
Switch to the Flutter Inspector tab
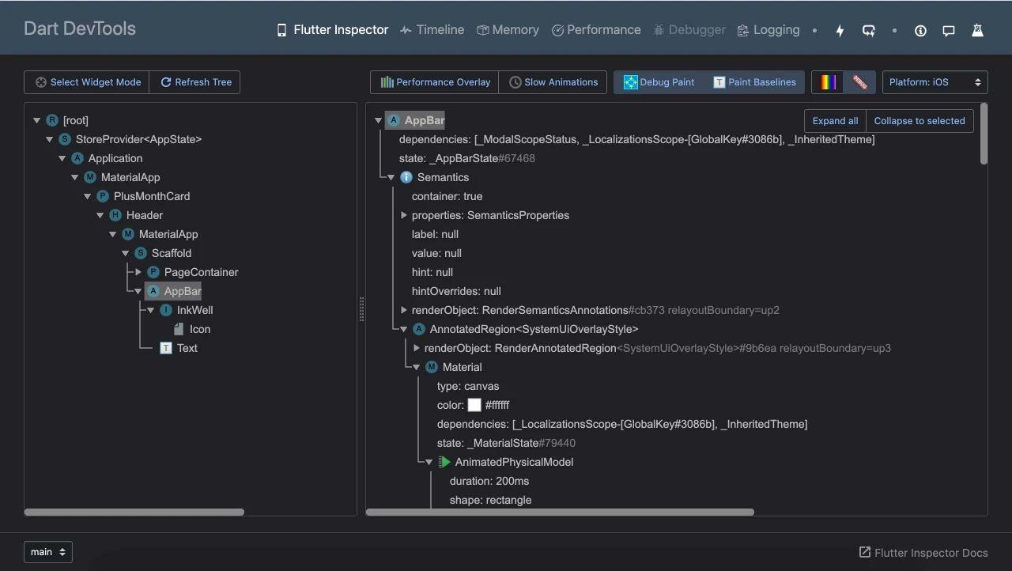[332, 30]
